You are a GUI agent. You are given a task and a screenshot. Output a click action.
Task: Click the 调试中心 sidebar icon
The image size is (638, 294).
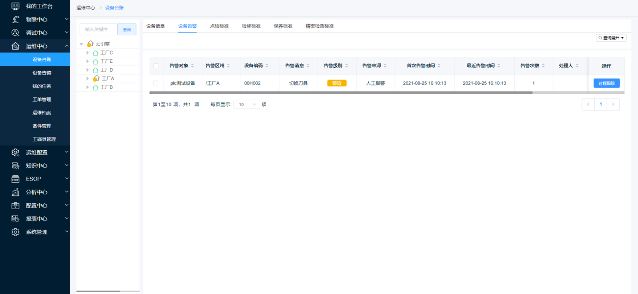point(15,33)
